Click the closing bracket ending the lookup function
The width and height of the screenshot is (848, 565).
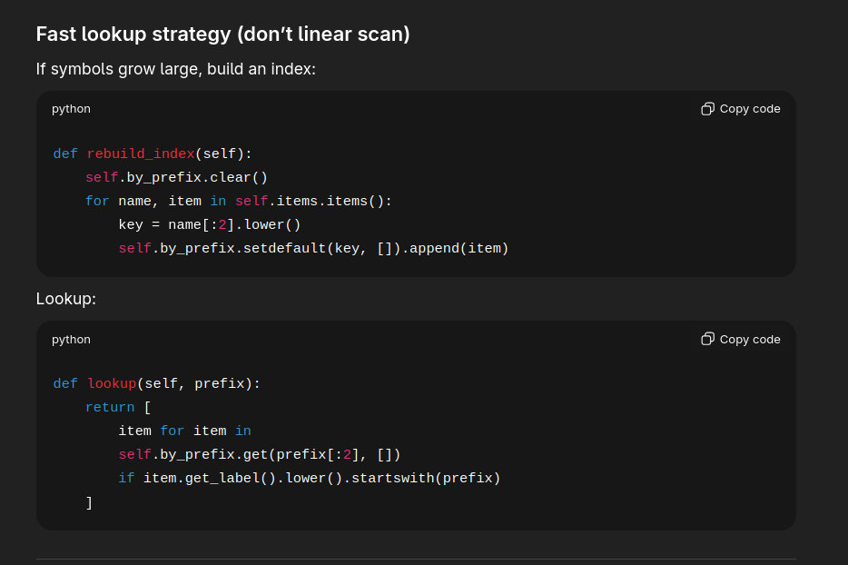[89, 502]
